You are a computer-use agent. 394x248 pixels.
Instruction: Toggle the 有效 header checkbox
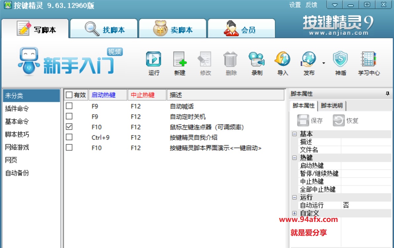[x=69, y=95]
